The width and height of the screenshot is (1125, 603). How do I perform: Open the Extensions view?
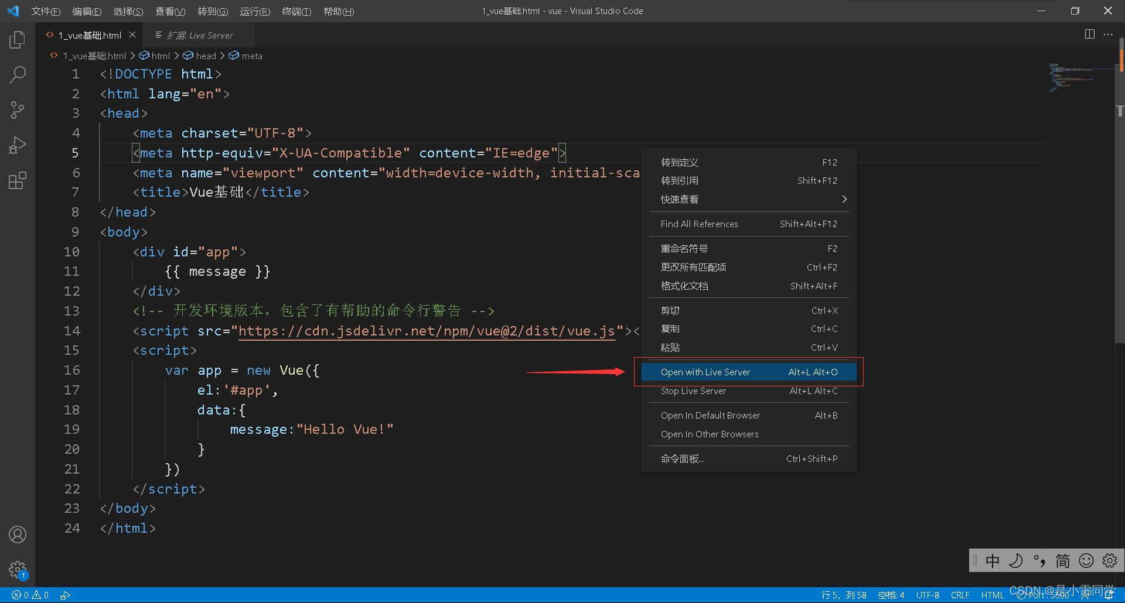(18, 180)
